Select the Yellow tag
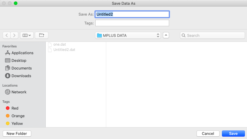The width and height of the screenshot is (247, 139). point(14,123)
